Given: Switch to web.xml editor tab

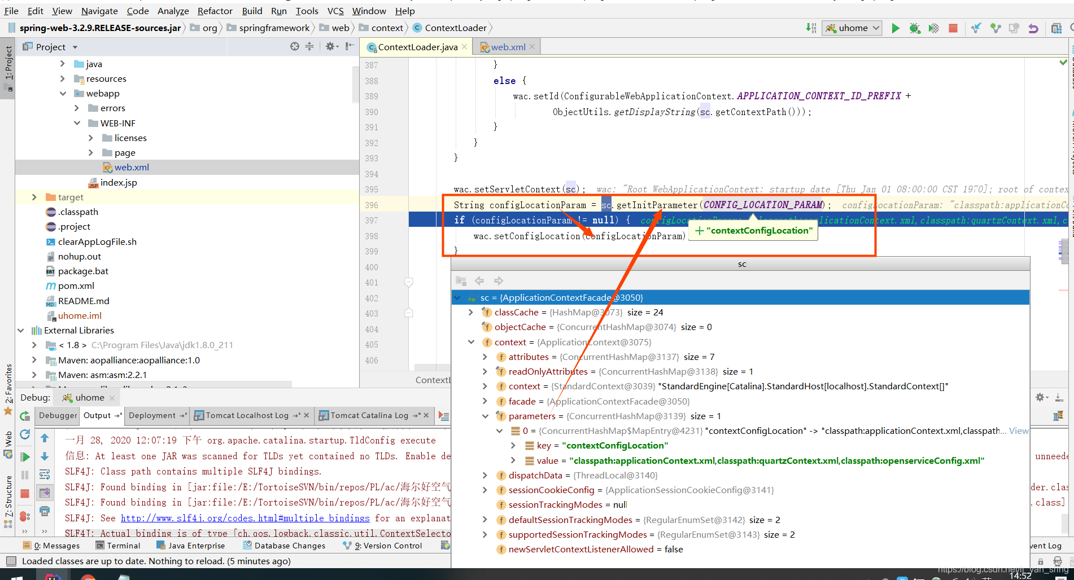Looking at the screenshot, I should [x=507, y=47].
